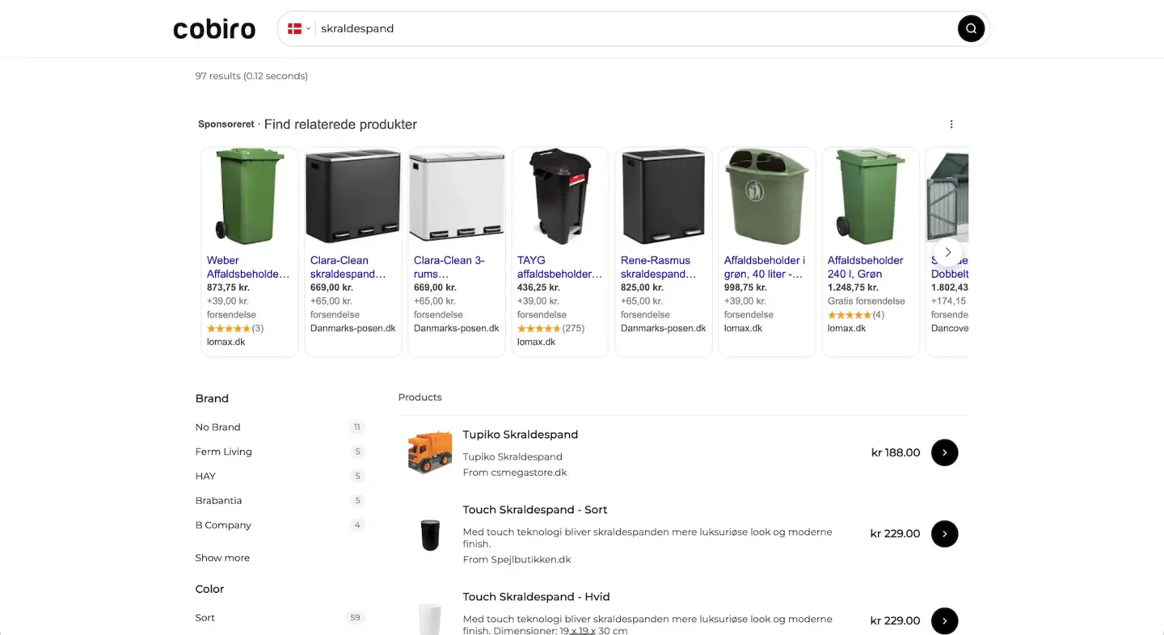Click the 'From Spejlbutikken.dk' text
Screen dimensions: 1164x635
(517, 560)
